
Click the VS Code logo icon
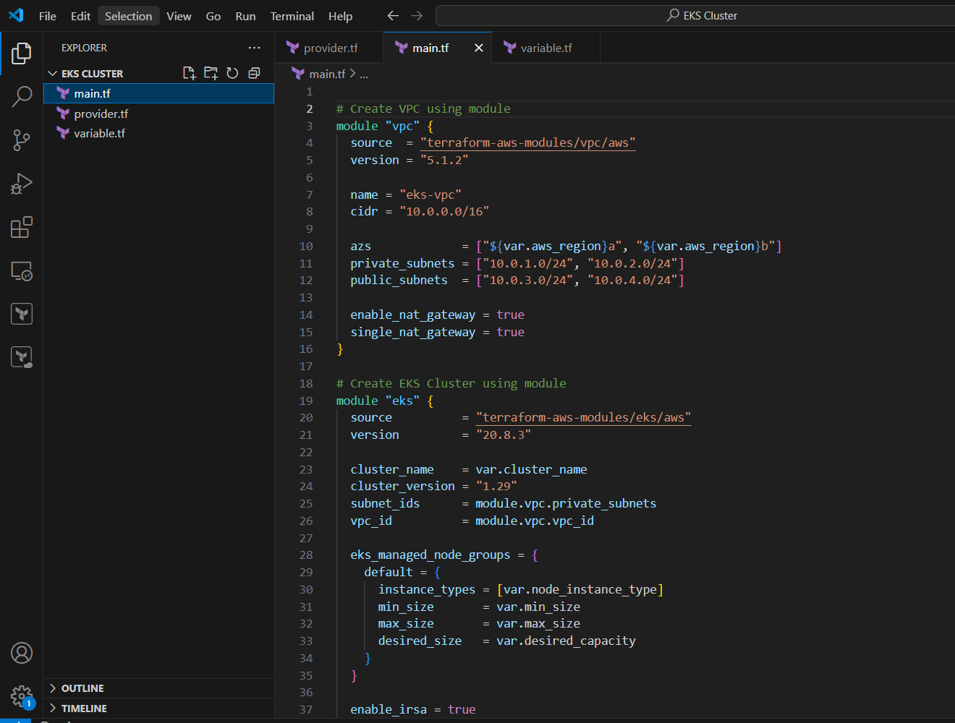coord(16,15)
